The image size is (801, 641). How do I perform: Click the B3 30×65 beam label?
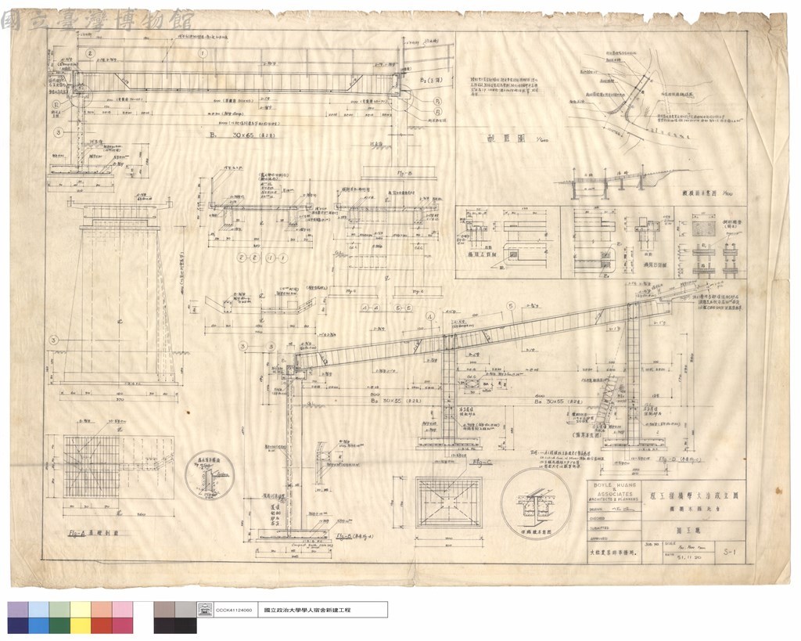559,402
